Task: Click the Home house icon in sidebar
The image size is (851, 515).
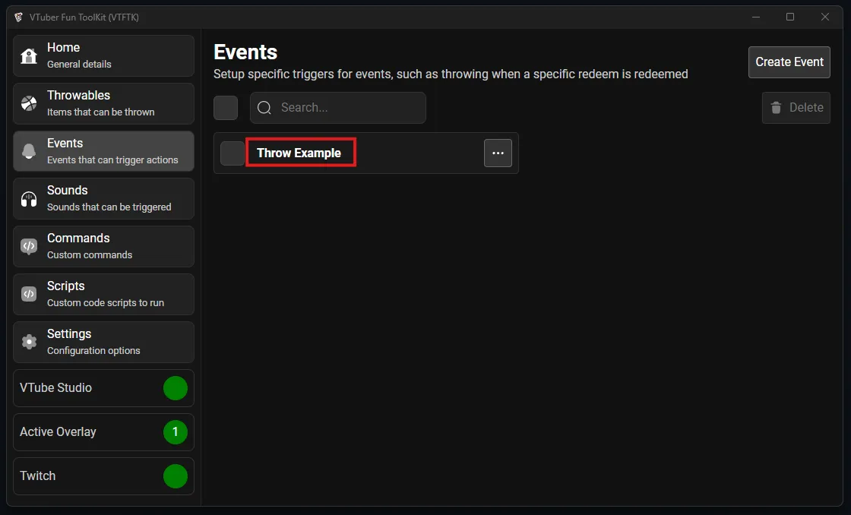Action: (29, 56)
